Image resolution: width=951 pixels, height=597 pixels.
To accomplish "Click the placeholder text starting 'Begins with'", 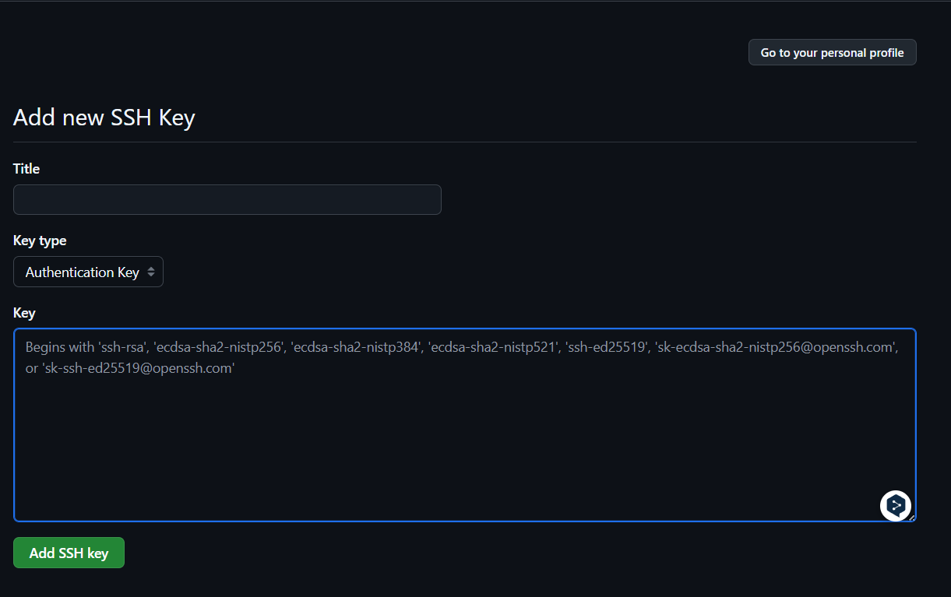I will 59,348.
